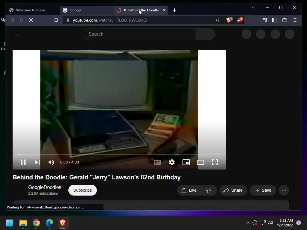Screen dimensions: 307x230
Task: Switch to theater mode
Action: 201,162
